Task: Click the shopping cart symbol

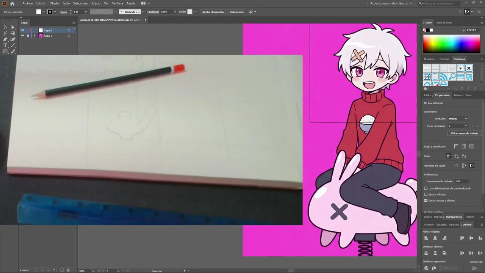Action: pyautogui.click(x=469, y=77)
